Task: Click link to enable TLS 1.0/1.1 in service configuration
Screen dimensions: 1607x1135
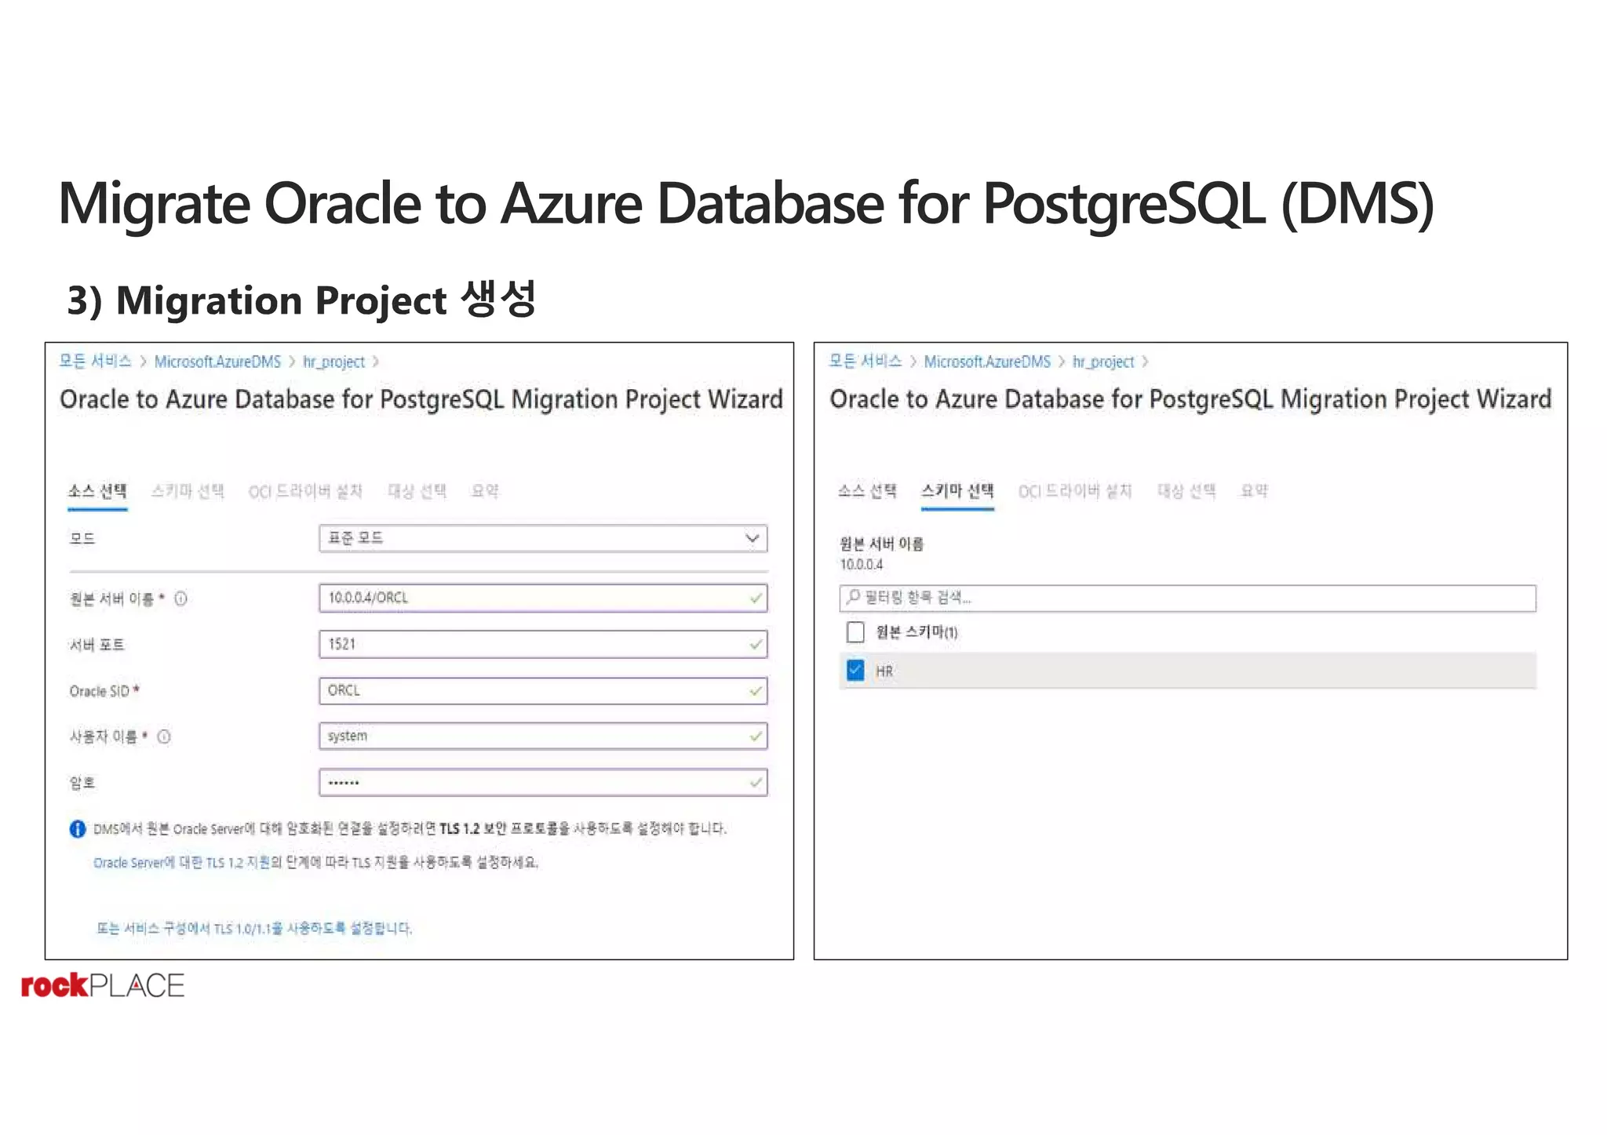Action: tap(254, 929)
